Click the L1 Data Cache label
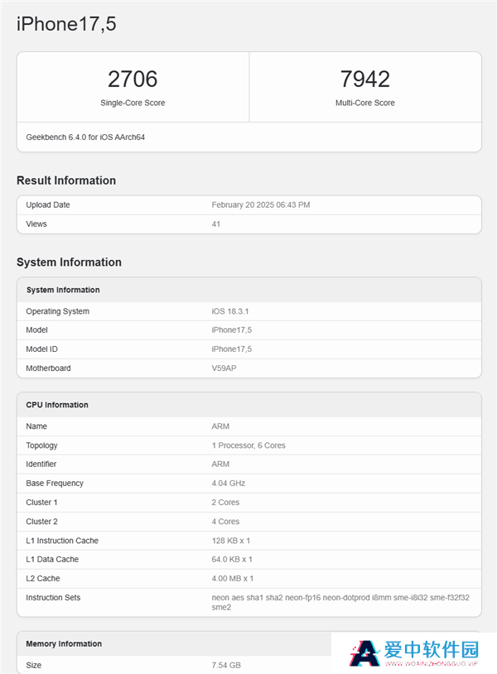The image size is (497, 674). coord(52,559)
